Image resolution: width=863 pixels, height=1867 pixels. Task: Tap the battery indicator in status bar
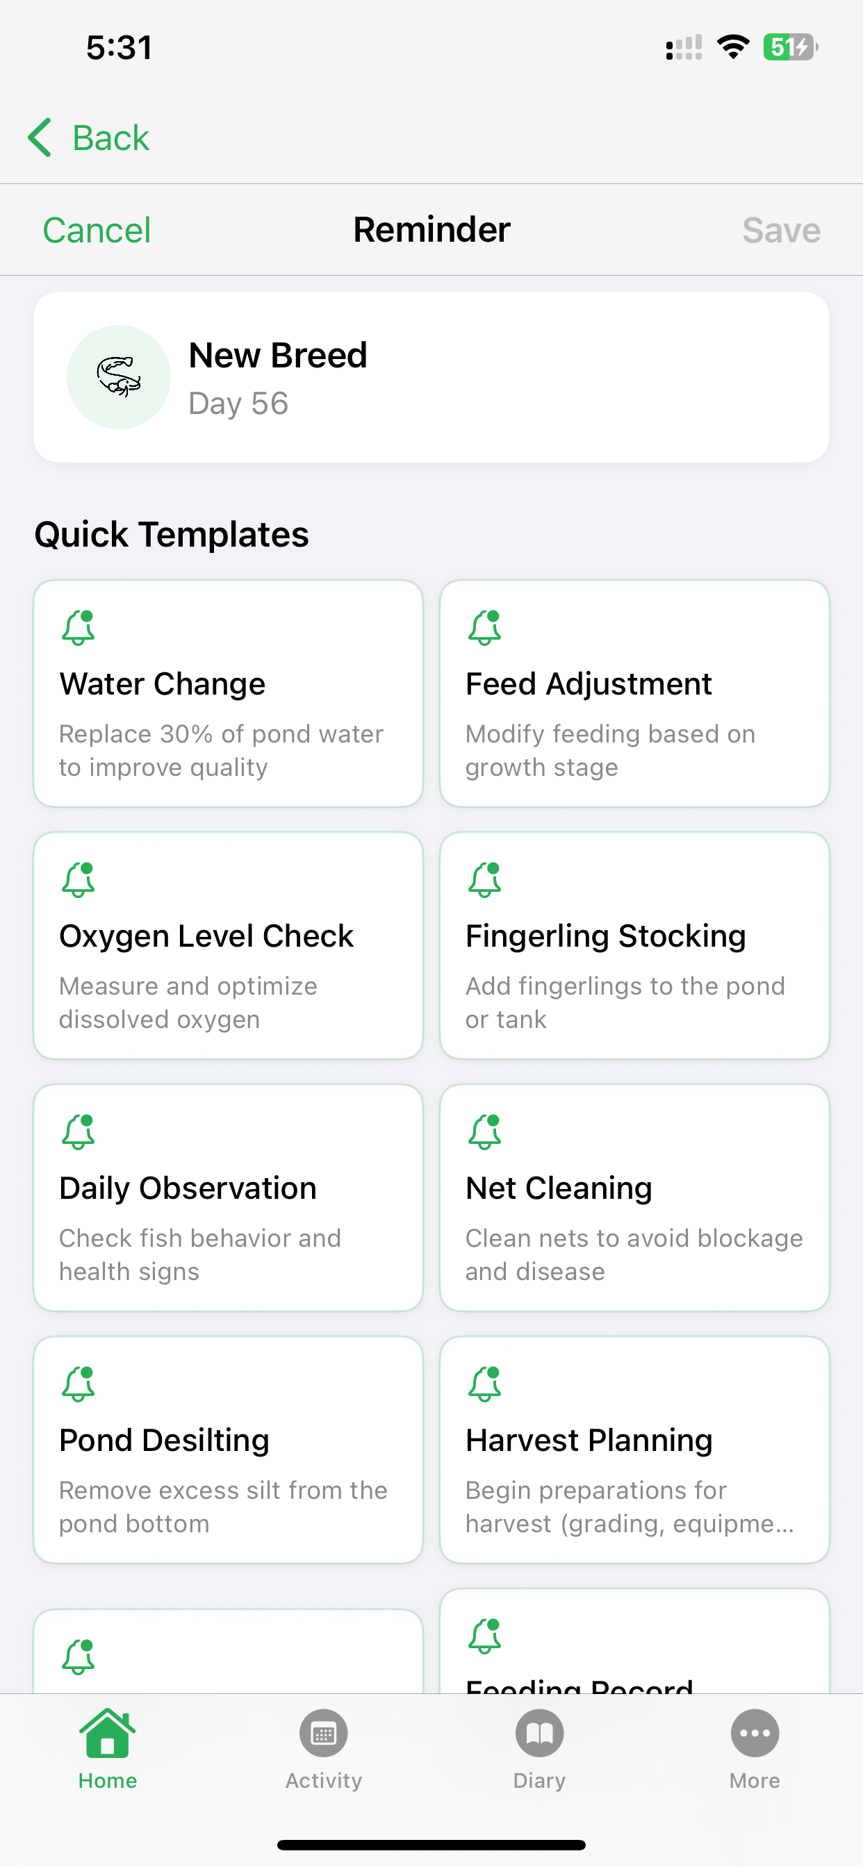coord(789,48)
